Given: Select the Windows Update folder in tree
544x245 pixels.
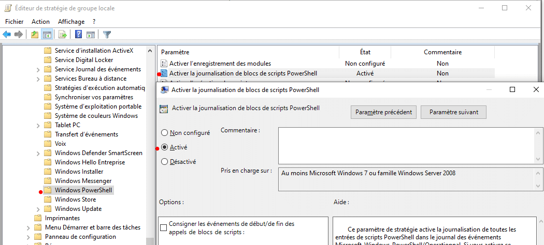Looking at the screenshot, I should (78, 209).
